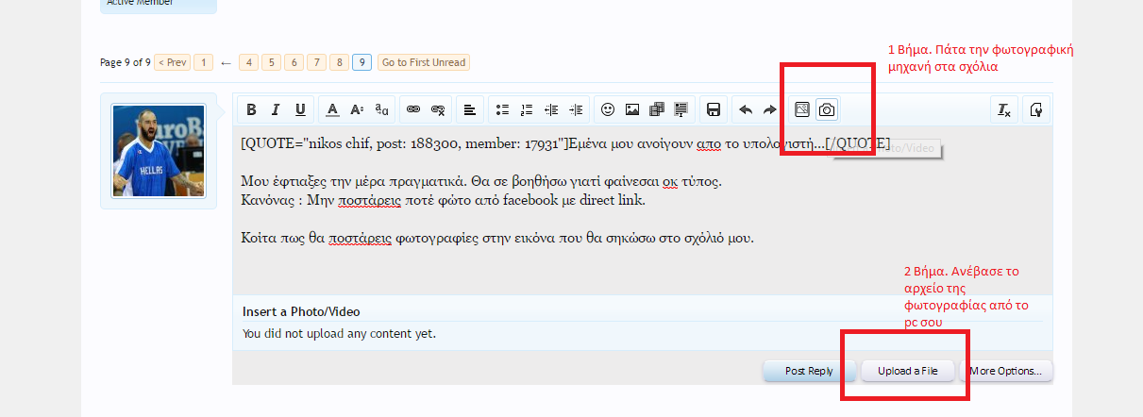Viewport: 1143px width, 417px height.
Task: Open the text alignment dropdown
Action: 469,110
